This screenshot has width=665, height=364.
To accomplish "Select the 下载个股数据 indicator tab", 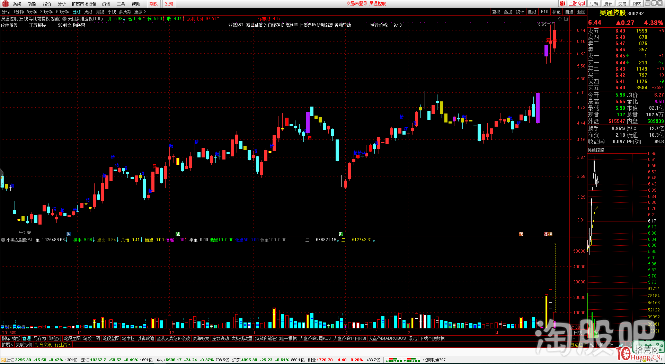I will pyautogui.click(x=432, y=338).
